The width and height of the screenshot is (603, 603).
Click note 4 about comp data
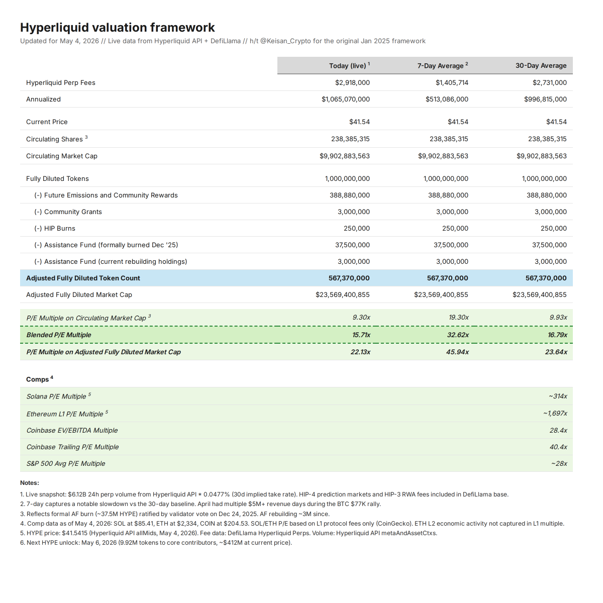tap(292, 524)
